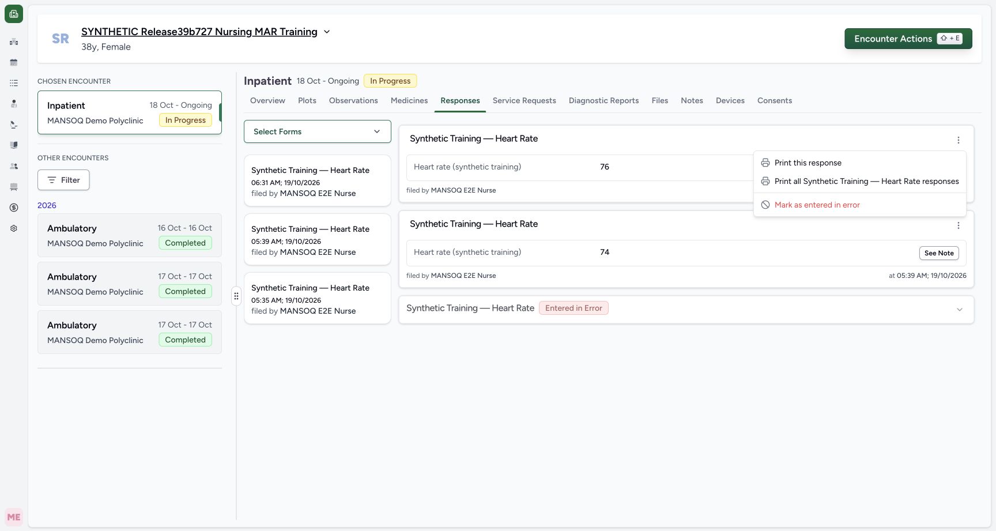Select the 05:39 AM Heart Rate response
The height and width of the screenshot is (531, 996).
click(318, 239)
